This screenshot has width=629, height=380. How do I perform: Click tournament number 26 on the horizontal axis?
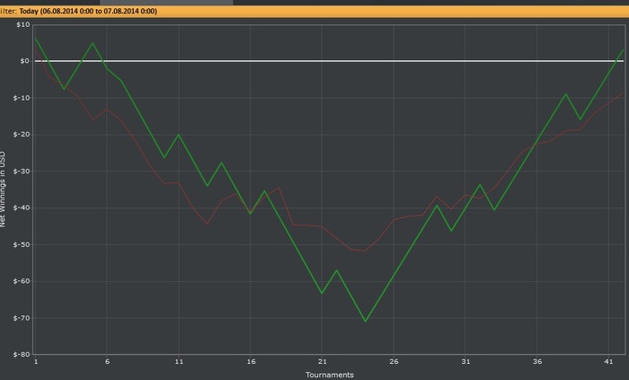[394, 361]
